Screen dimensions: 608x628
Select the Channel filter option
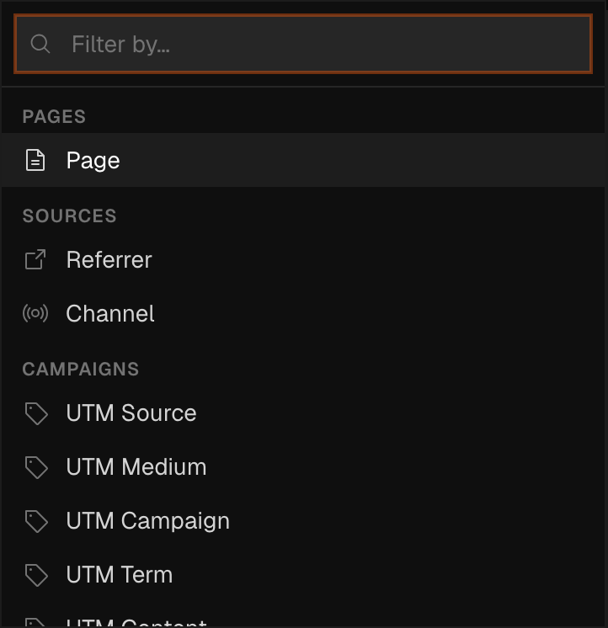[x=303, y=313]
